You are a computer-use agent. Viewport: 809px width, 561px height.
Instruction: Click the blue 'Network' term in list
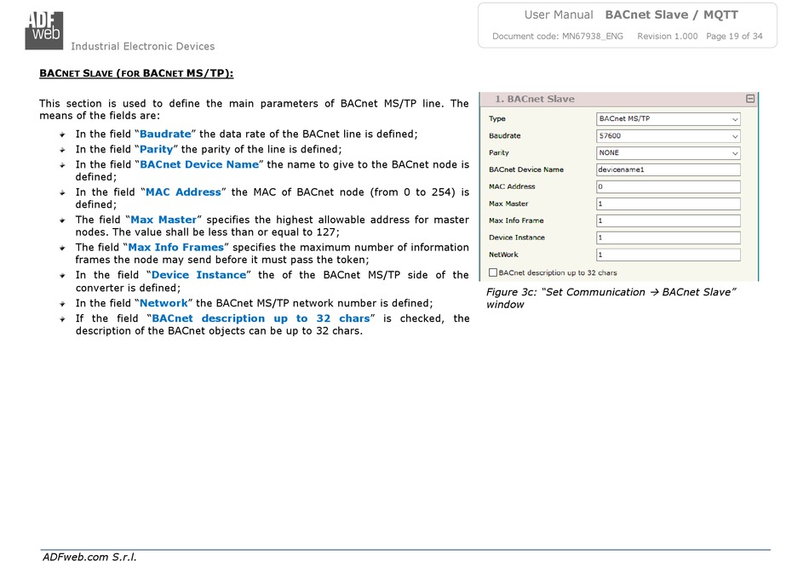(164, 303)
